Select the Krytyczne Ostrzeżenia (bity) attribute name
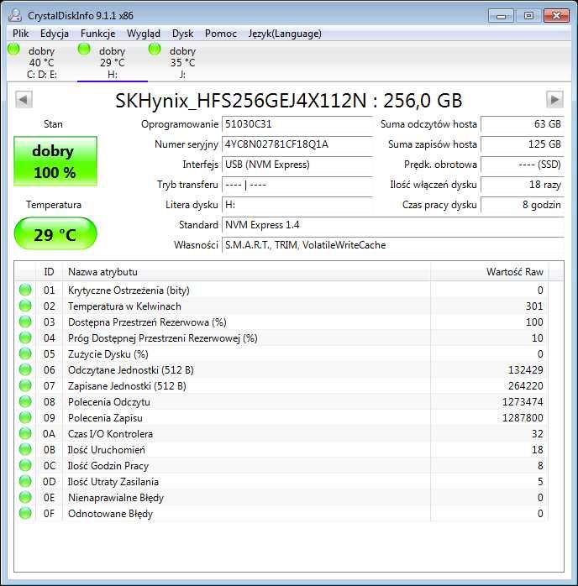This screenshot has height=586, width=578. (x=129, y=290)
